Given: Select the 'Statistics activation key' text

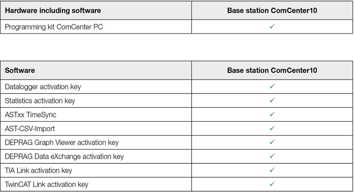Looking at the screenshot, I should 40,101.
